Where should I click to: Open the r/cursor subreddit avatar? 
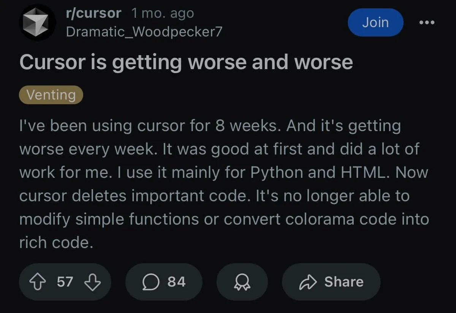point(37,22)
